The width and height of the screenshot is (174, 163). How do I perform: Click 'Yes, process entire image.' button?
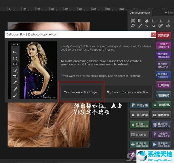click(81, 92)
